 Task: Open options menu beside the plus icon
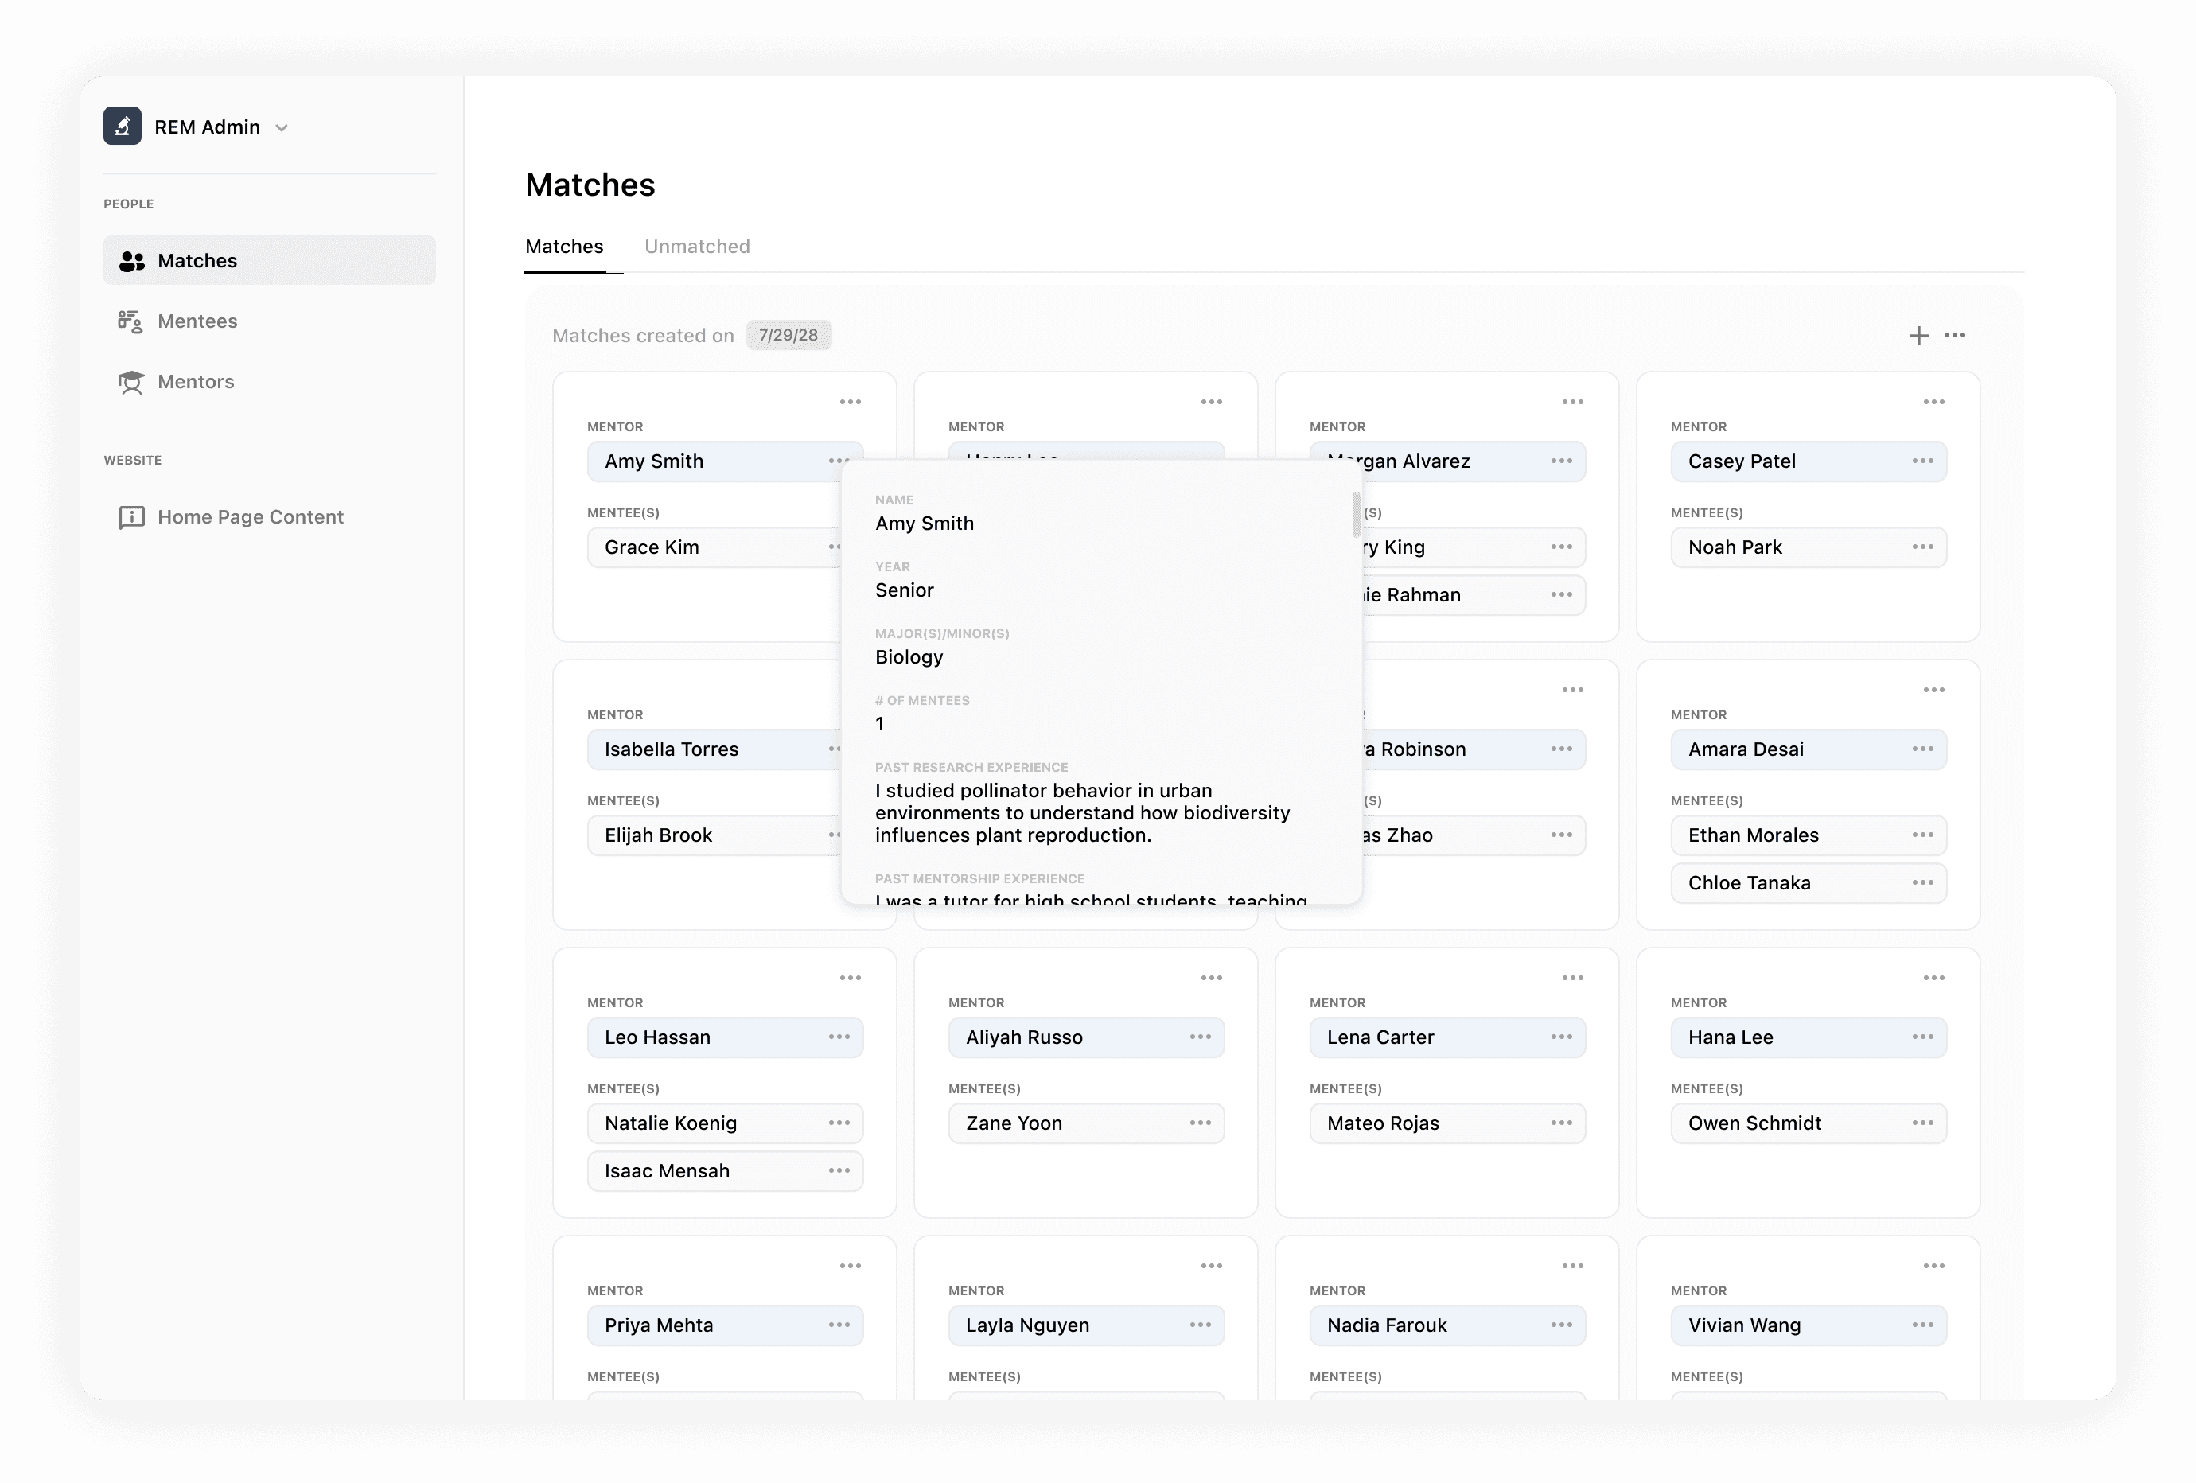1955,335
